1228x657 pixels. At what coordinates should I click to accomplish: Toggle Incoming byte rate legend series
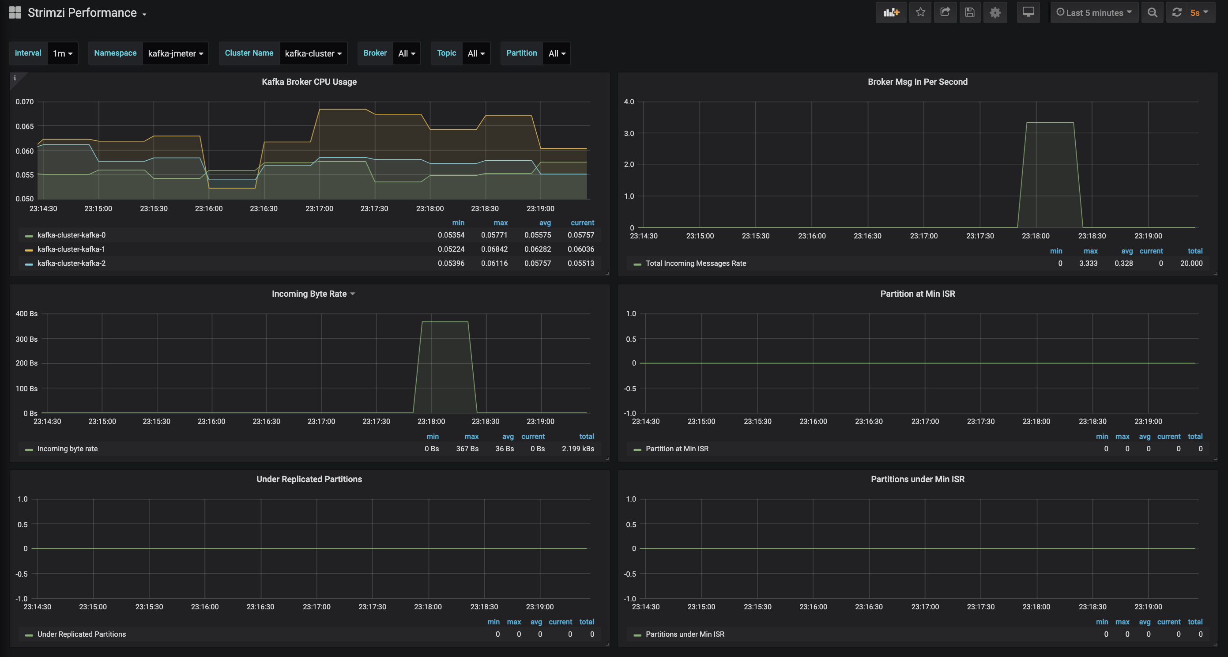click(x=67, y=449)
